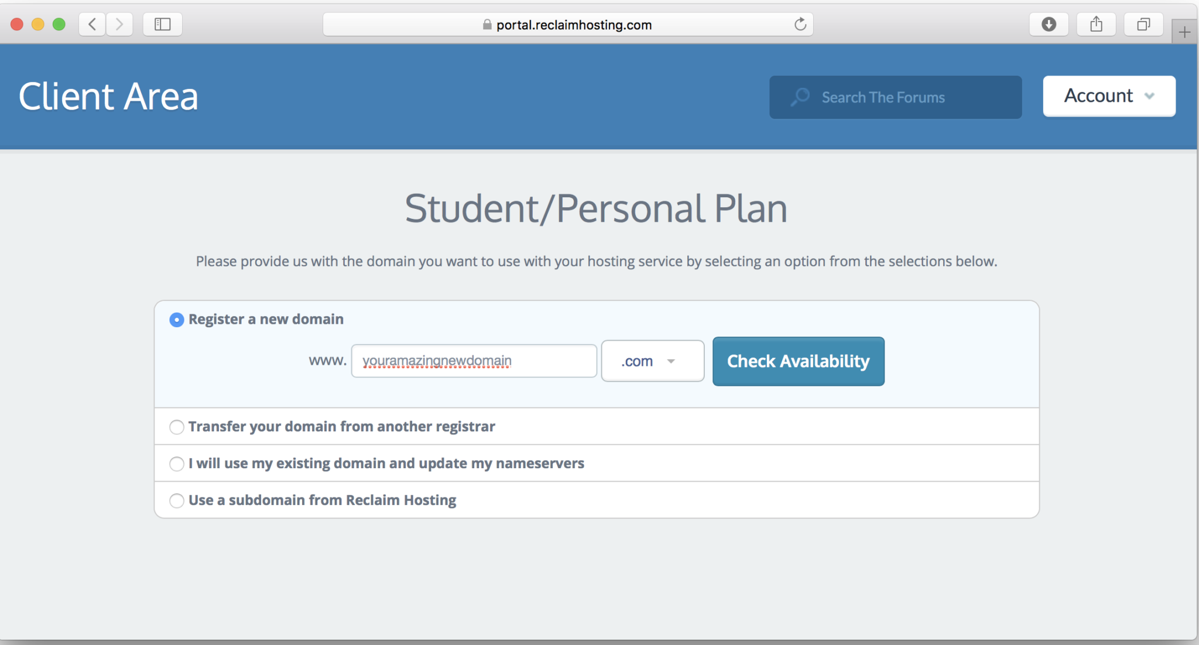Click the Safari forward arrow
1199x645 pixels.
pyautogui.click(x=119, y=25)
